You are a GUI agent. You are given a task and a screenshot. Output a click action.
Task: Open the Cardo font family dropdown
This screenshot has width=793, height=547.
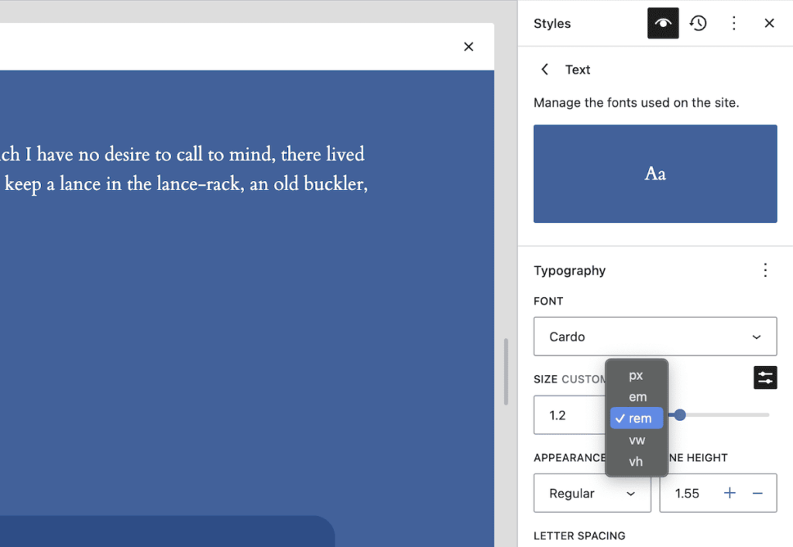pyautogui.click(x=654, y=337)
